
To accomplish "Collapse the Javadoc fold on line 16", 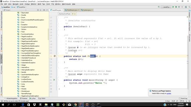I will tap(58, 35).
